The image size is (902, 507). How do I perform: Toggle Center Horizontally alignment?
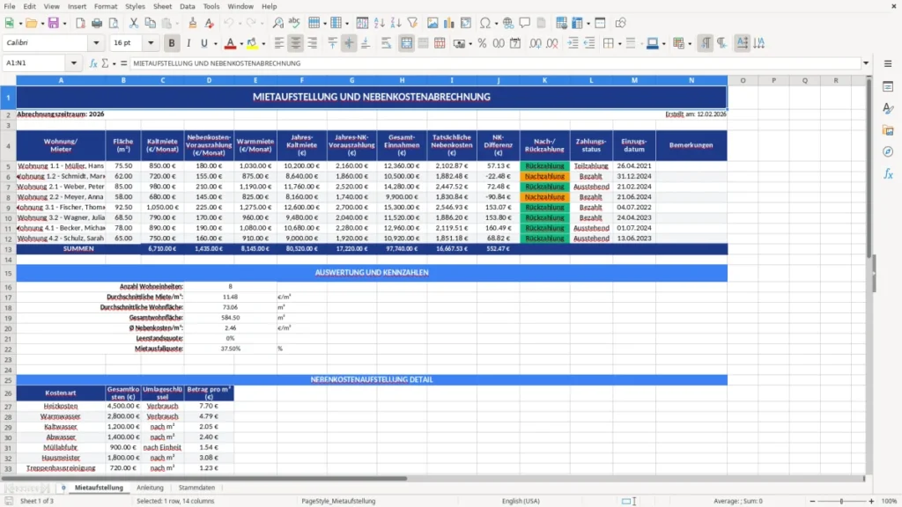[x=296, y=43]
